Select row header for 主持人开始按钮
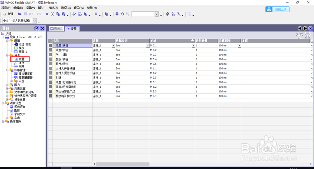314x169 pixels. point(50,68)
